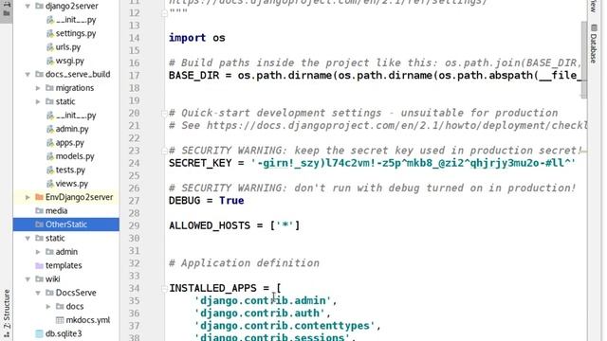Screen dimensions: 607x341
Task: Select the OtherStatic folder
Action: (x=66, y=224)
